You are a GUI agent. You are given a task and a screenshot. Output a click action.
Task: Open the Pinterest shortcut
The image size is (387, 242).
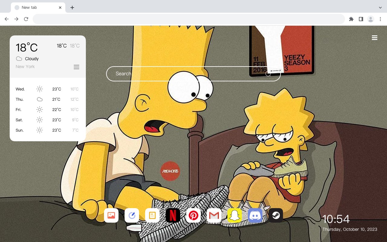[193, 215]
